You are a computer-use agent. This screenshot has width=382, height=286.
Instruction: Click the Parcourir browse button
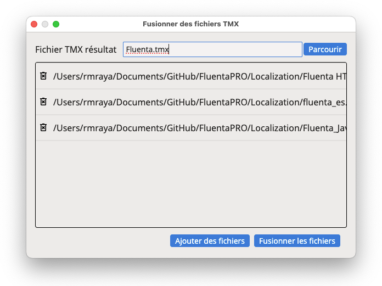tap(325, 49)
